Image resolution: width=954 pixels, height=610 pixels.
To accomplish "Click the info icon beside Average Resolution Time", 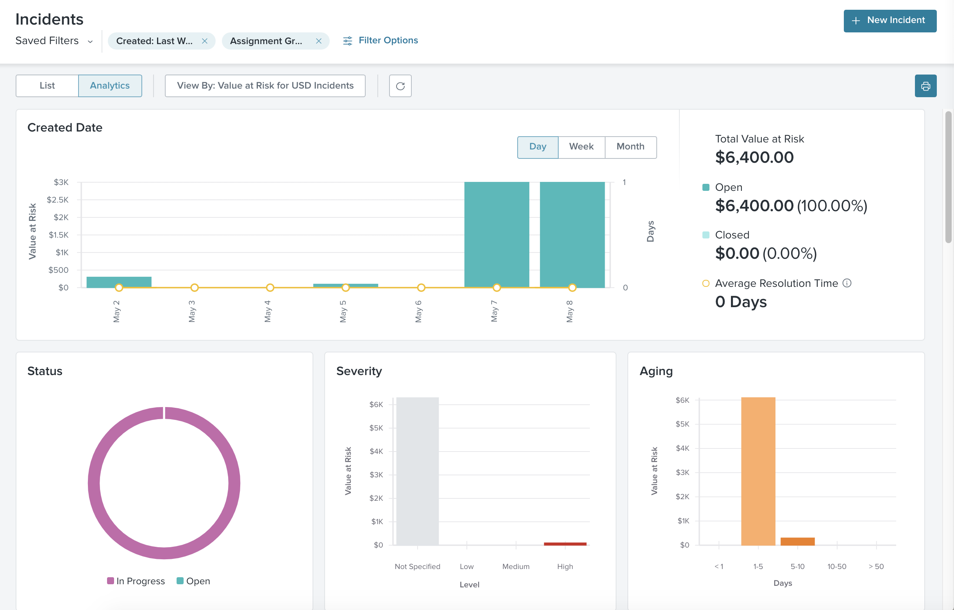I will click(847, 283).
